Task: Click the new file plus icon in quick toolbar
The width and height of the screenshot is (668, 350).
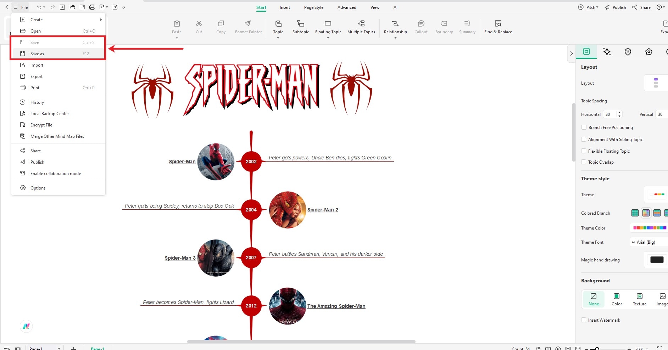Action: [62, 7]
